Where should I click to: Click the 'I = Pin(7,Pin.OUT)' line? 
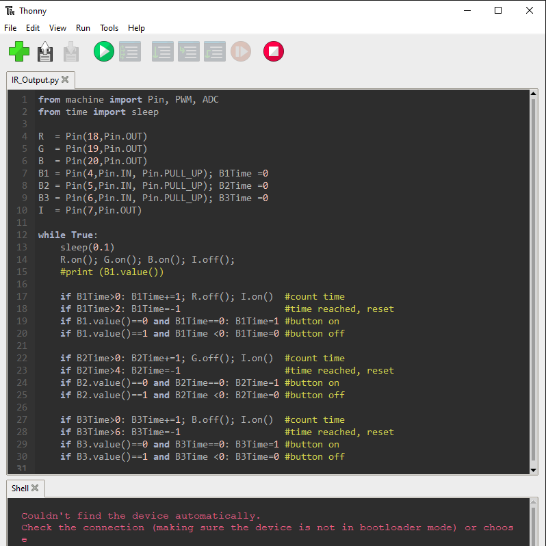pyautogui.click(x=90, y=210)
